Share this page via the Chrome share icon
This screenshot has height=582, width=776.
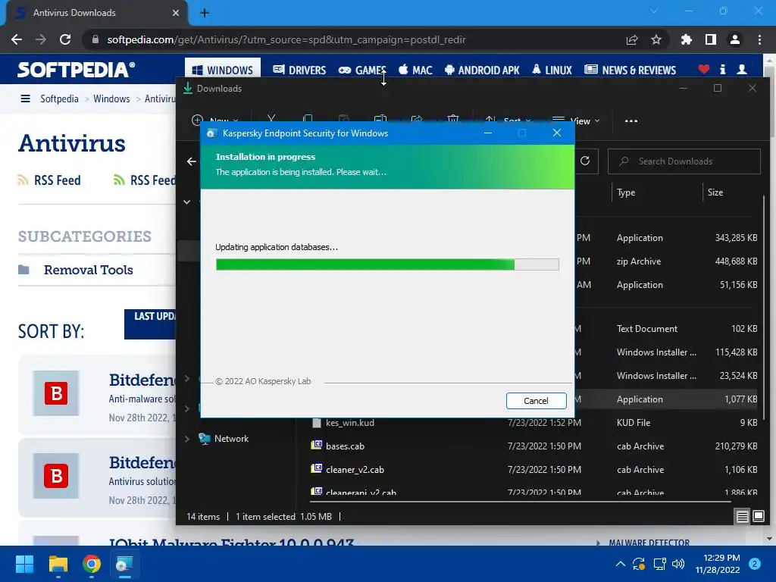[632, 39]
